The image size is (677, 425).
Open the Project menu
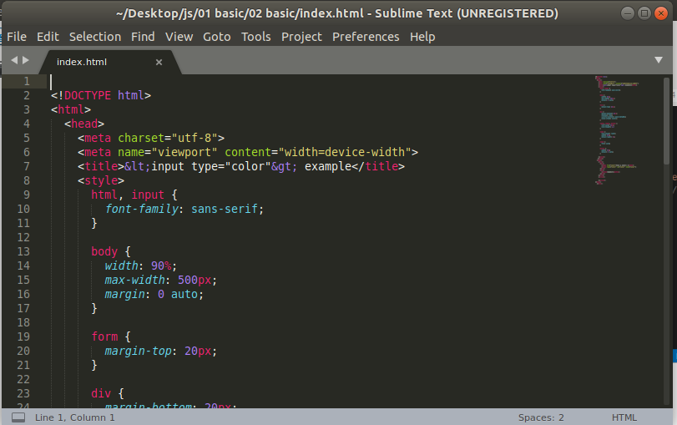click(301, 37)
